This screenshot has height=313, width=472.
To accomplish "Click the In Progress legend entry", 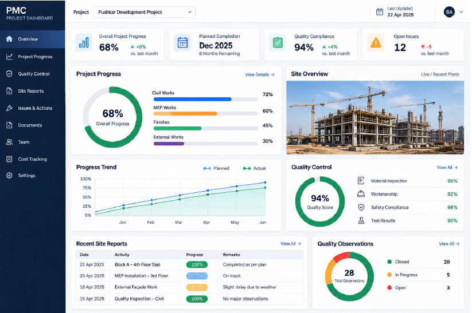I will point(419,275).
